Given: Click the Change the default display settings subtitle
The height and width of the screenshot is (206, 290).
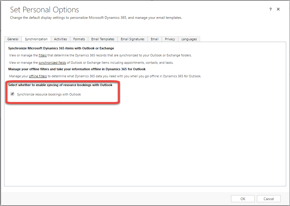Looking at the screenshot, I should pos(96,18).
